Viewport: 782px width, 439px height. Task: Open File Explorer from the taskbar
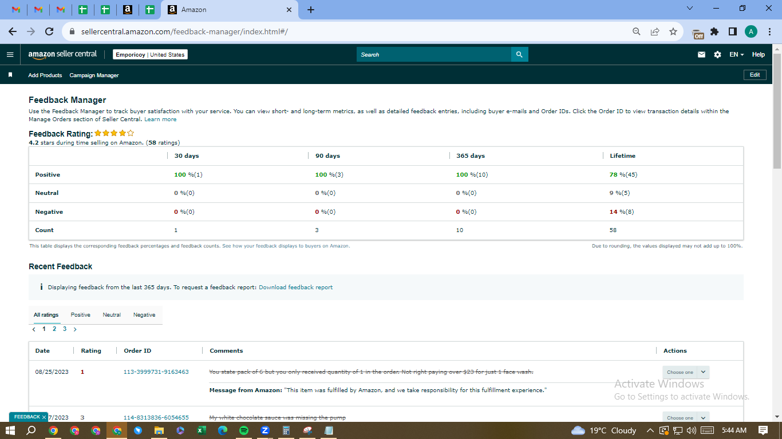pos(159,430)
